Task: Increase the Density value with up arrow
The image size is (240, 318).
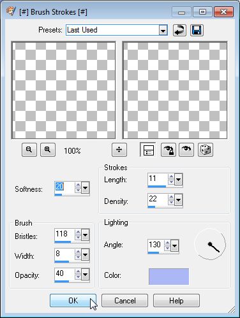Action: (x=171, y=197)
